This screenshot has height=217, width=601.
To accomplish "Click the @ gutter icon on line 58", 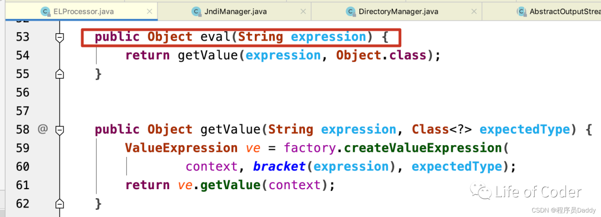I will tap(42, 130).
